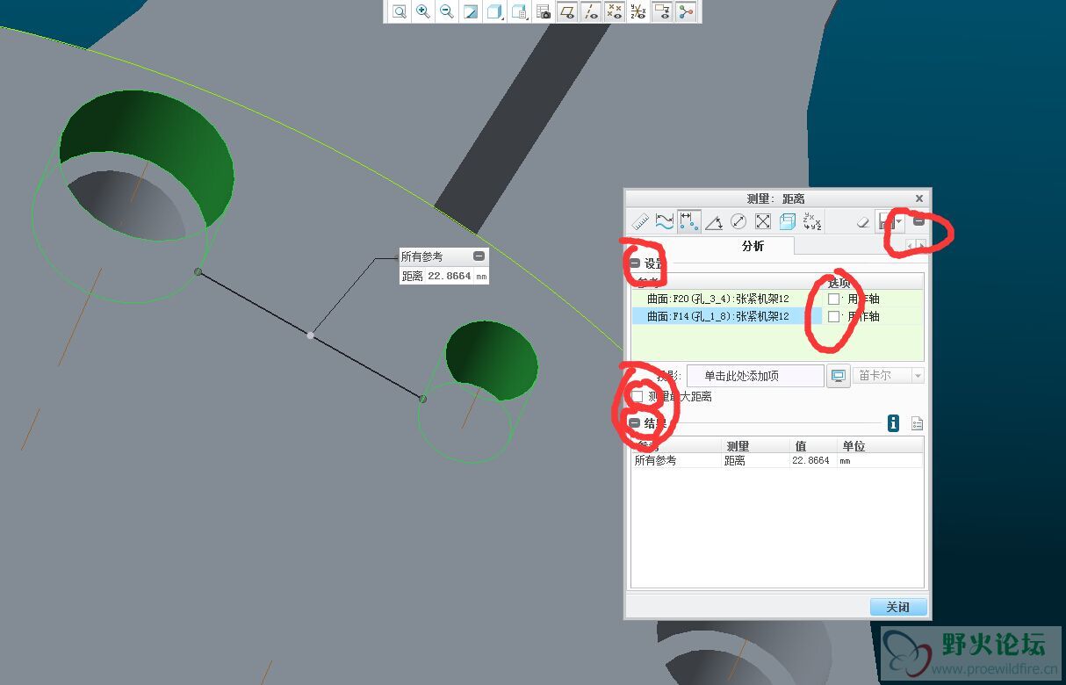Switch to the 分析 tab
1066x685 pixels.
tap(753, 246)
